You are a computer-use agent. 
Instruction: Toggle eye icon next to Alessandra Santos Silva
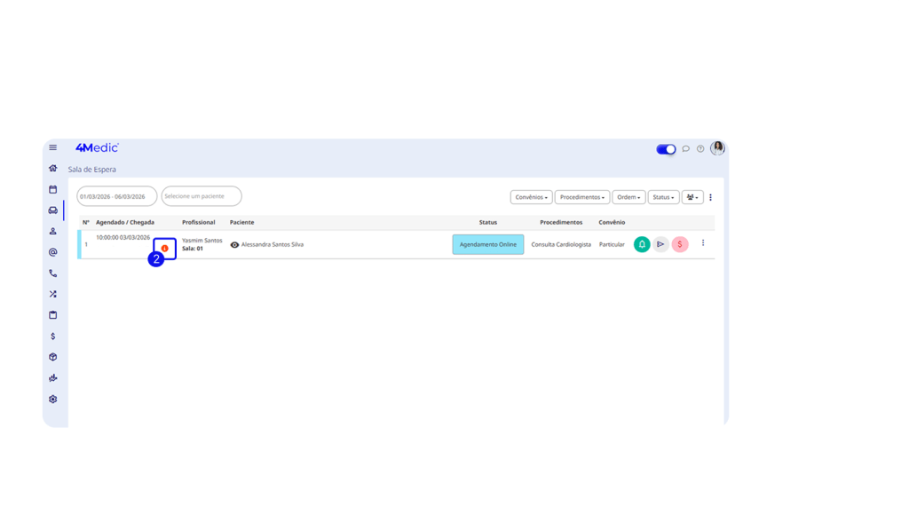[x=234, y=244]
